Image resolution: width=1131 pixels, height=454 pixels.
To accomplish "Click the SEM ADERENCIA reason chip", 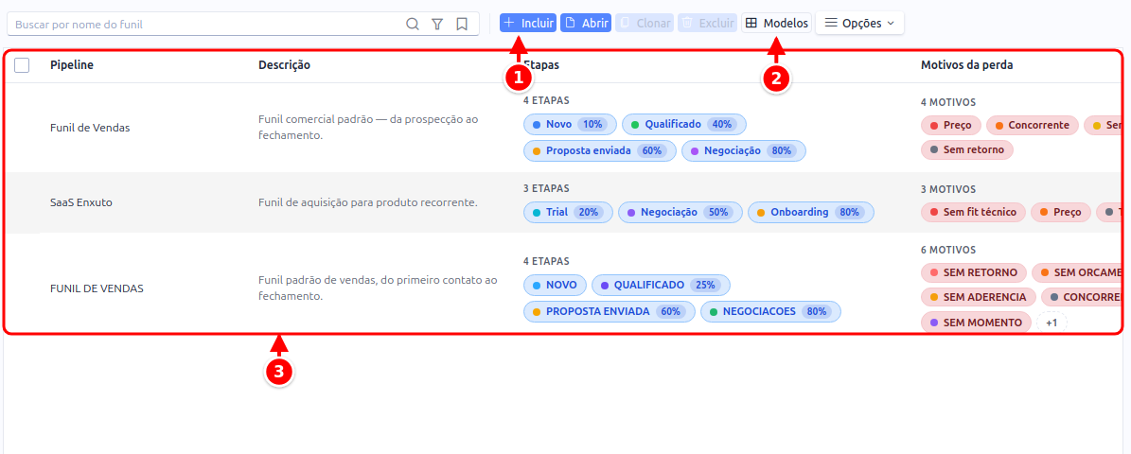I will 979,297.
